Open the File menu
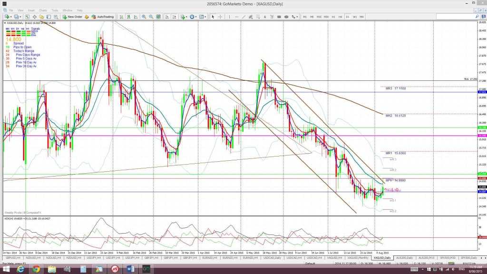The height and width of the screenshot is (274, 487). coord(11,10)
